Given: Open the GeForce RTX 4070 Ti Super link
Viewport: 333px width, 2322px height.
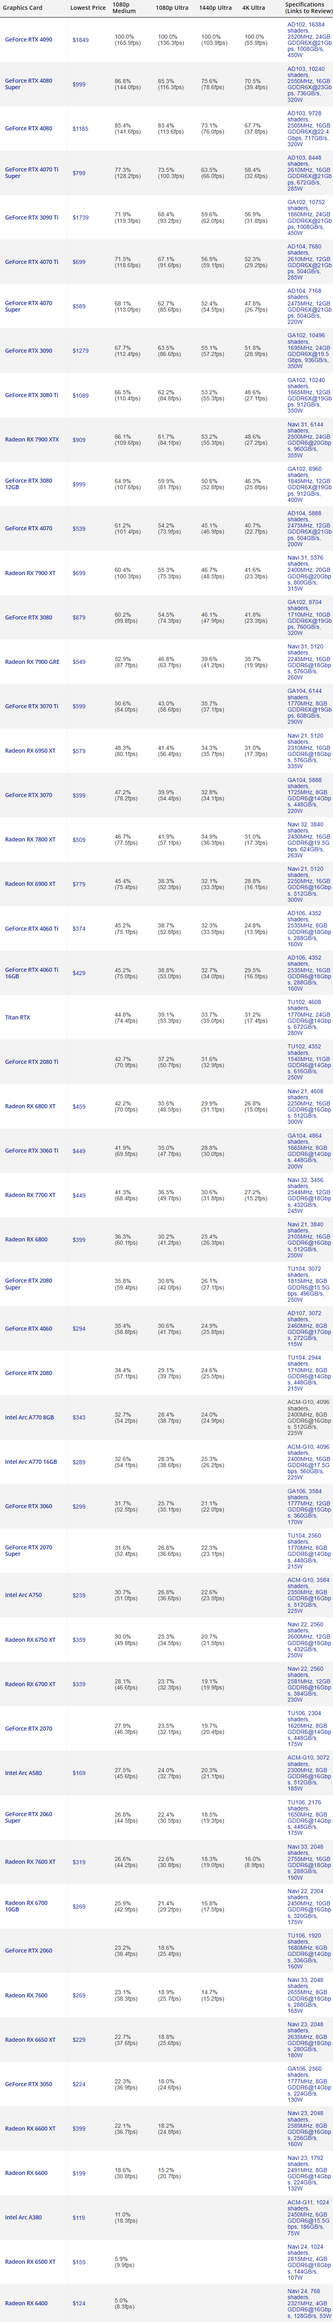Looking at the screenshot, I should 31,172.
